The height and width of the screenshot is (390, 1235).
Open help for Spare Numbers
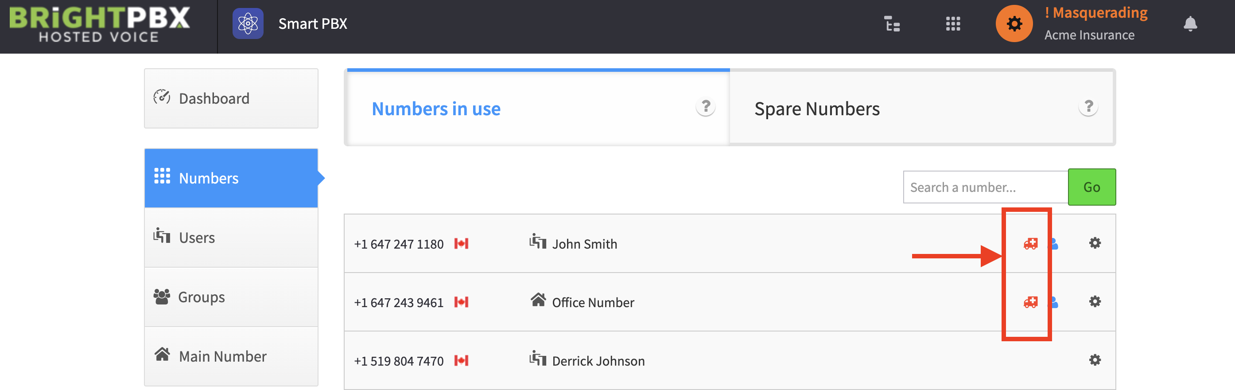point(1088,106)
